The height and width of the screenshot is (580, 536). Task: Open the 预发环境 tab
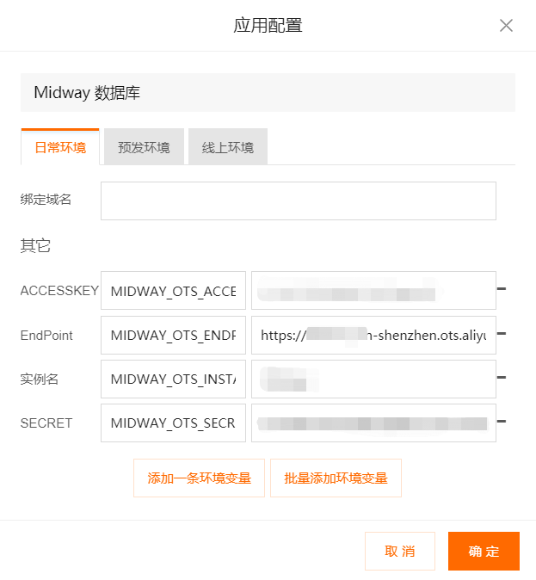coord(144,147)
